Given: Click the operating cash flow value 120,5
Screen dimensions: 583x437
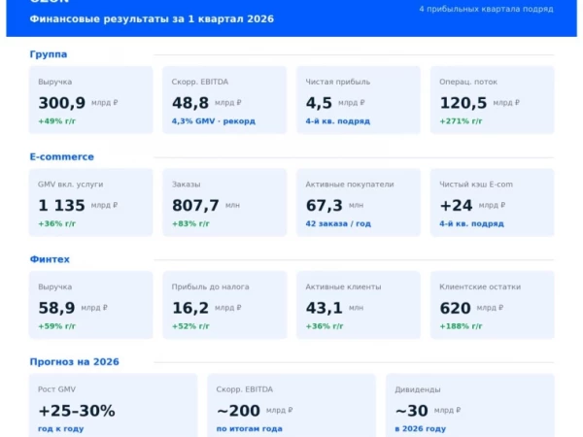Looking at the screenshot, I should (x=463, y=103).
